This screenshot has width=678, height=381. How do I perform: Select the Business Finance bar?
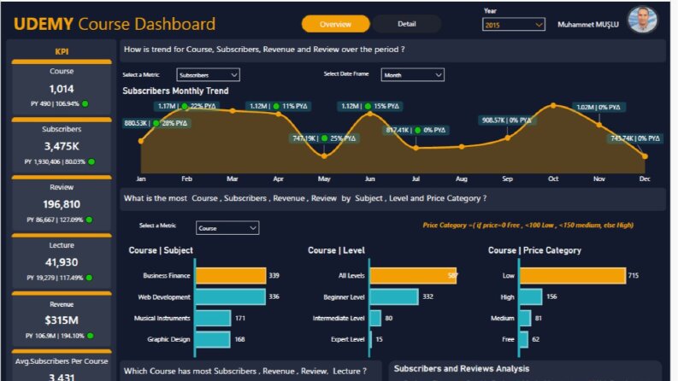(231, 276)
